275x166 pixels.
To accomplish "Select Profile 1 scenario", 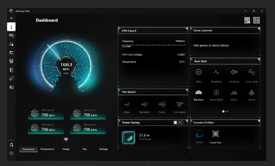I will pos(199,137).
